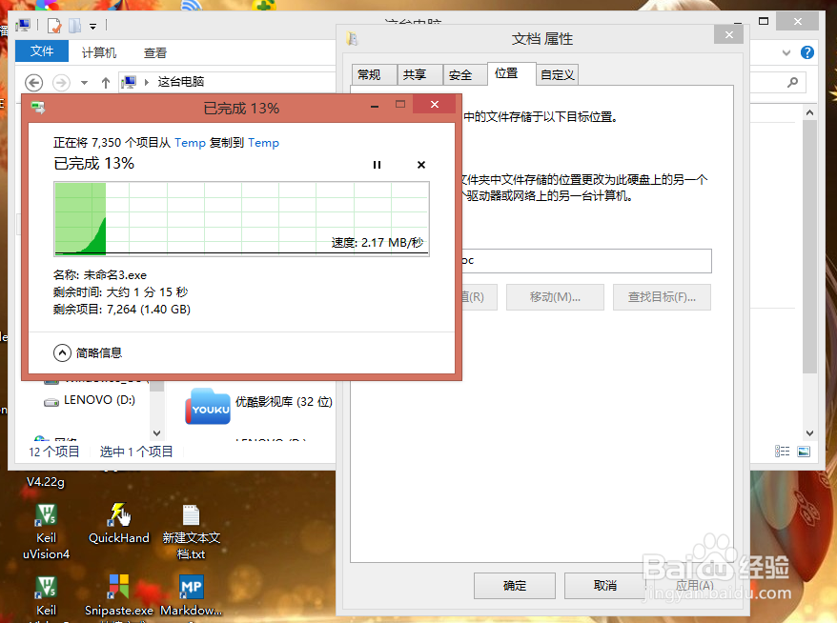Viewport: 837px width, 623px height.
Task: Go up one folder level
Action: click(x=106, y=83)
